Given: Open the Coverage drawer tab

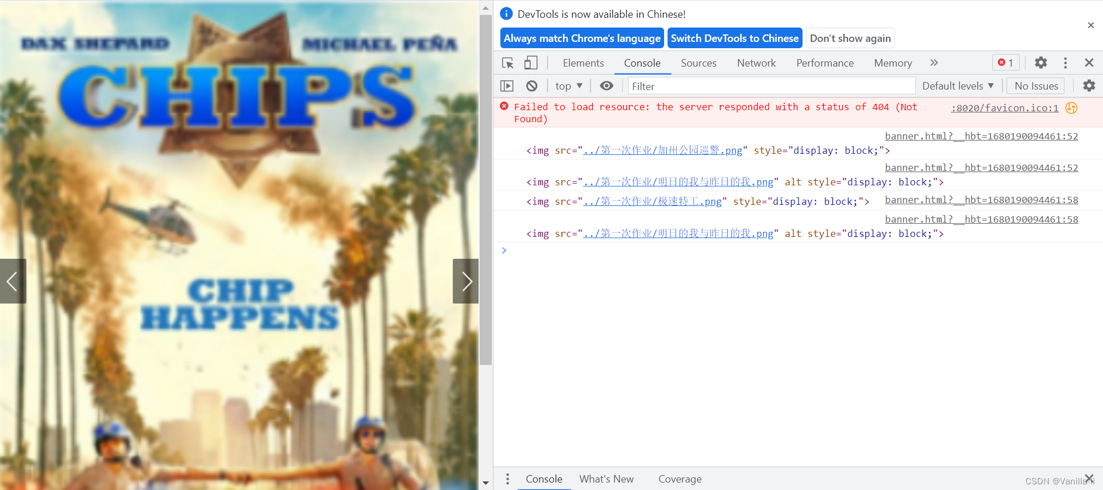Looking at the screenshot, I should click(x=680, y=479).
